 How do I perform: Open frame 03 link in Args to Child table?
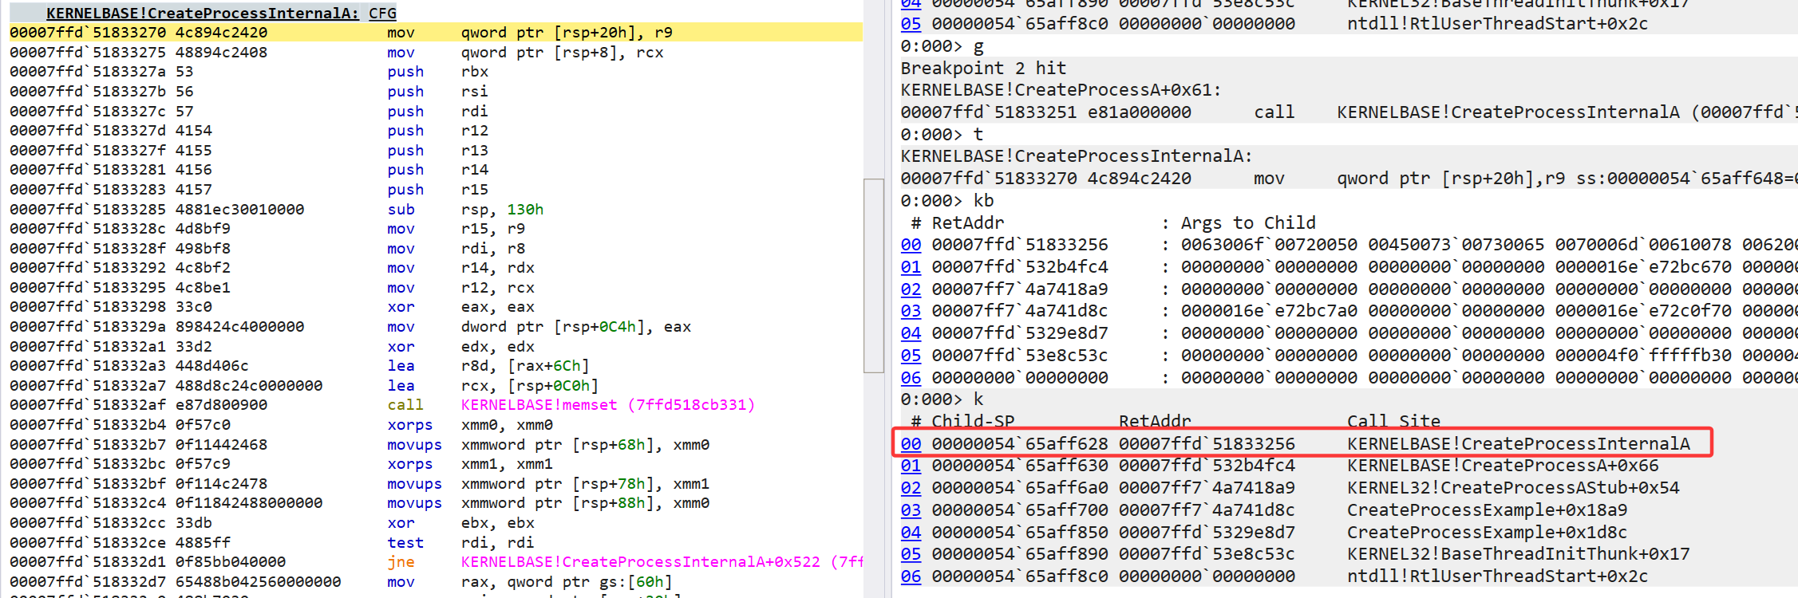911,311
